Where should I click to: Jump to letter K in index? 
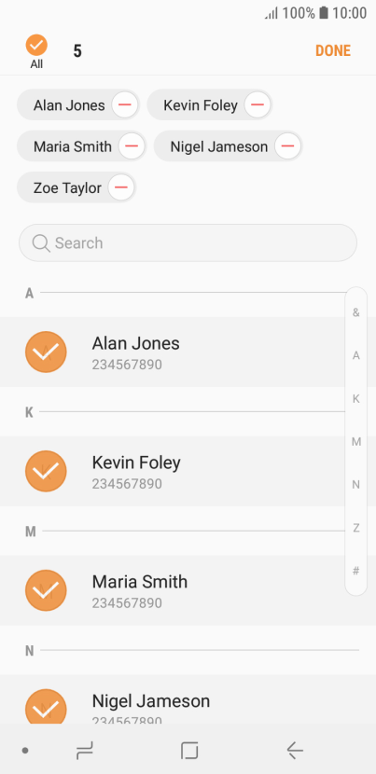355,399
